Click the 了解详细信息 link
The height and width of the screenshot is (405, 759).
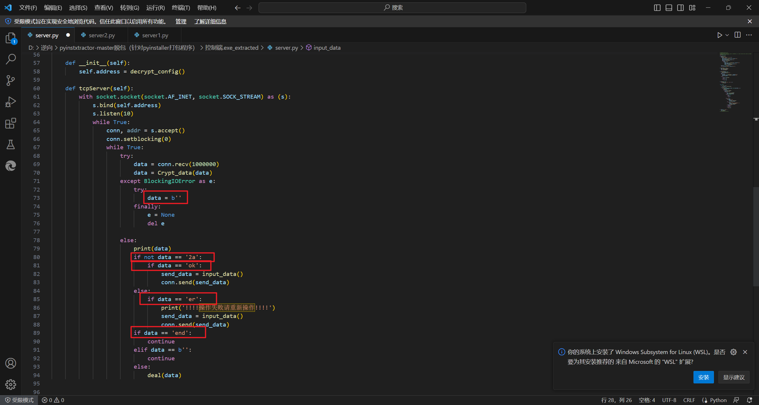(210, 21)
